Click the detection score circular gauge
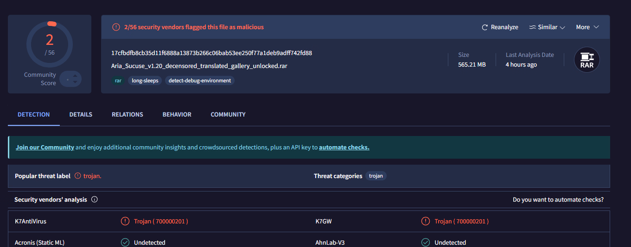Viewport: 631px width, 247px height. pos(50,44)
